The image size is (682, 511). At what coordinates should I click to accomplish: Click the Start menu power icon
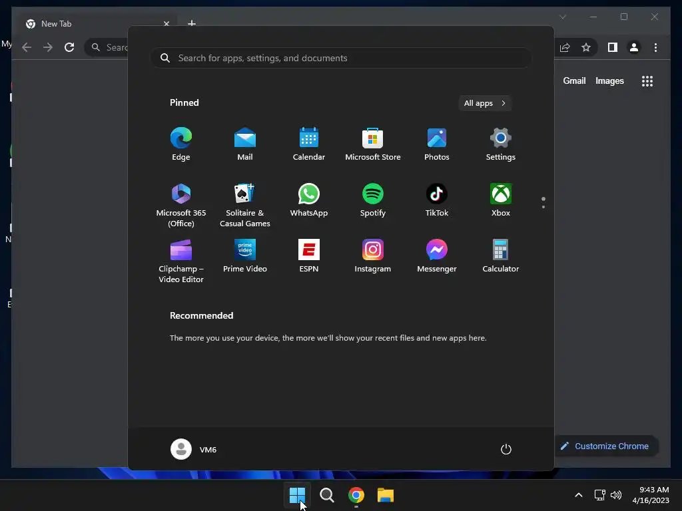tap(506, 449)
